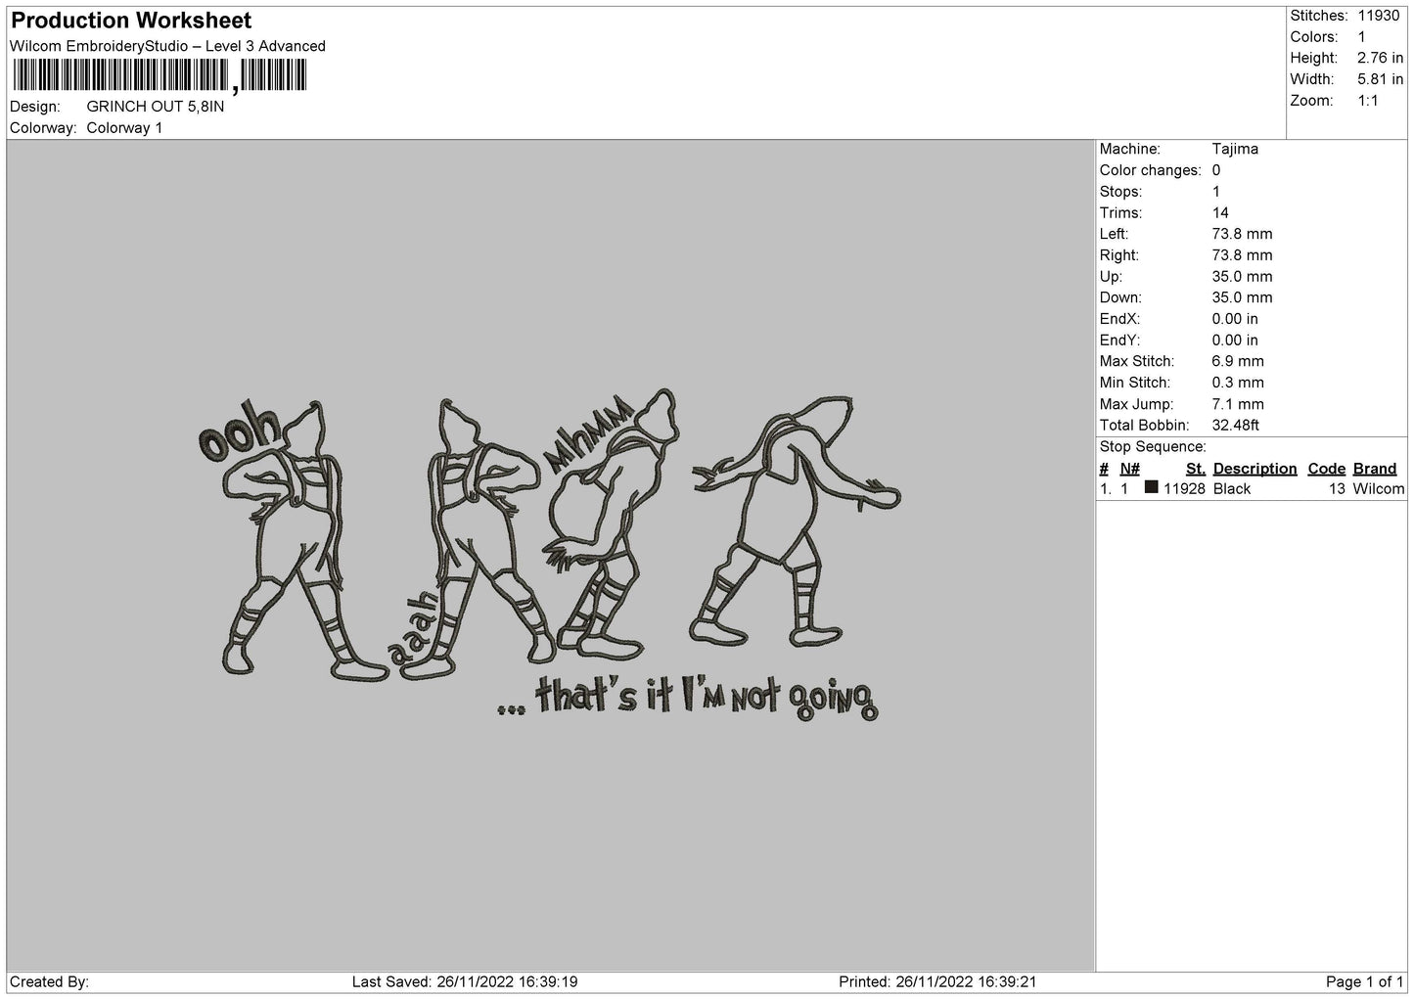Click the Colors value 1
Image resolution: width=1414 pixels, height=999 pixels.
tap(1361, 37)
